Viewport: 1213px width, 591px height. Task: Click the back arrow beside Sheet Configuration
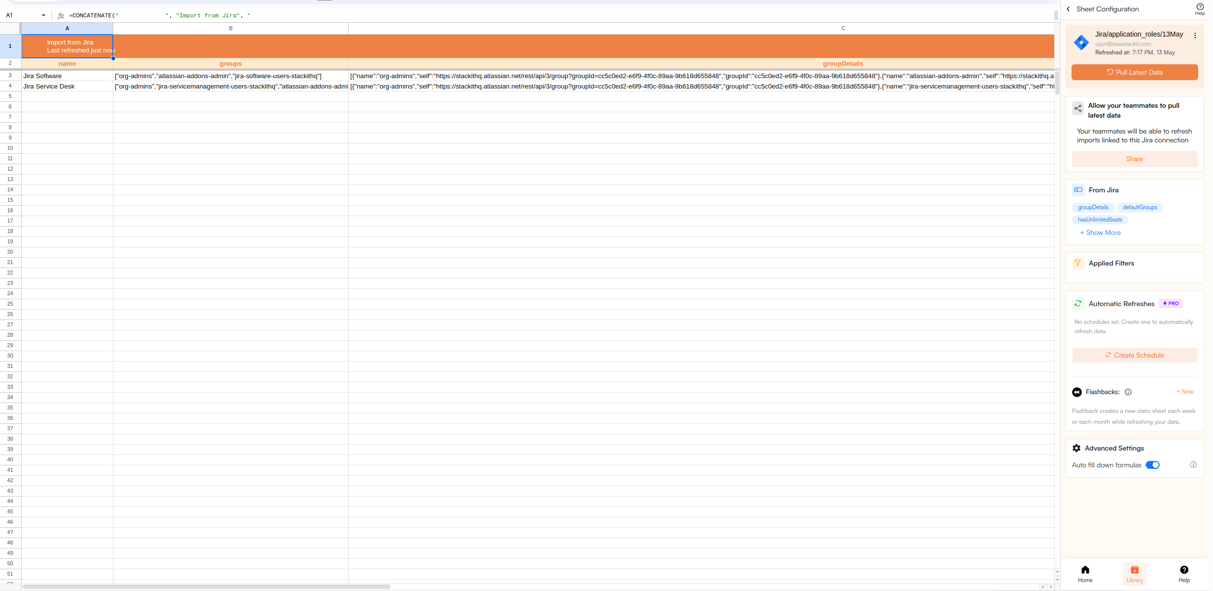tap(1068, 9)
